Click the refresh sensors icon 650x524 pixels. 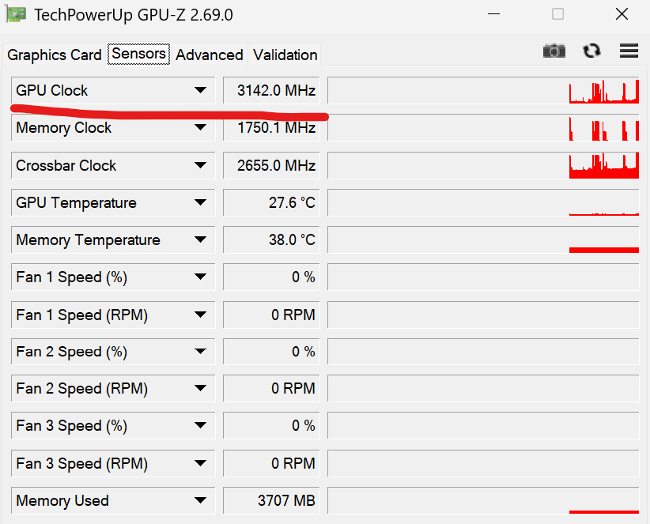click(591, 51)
